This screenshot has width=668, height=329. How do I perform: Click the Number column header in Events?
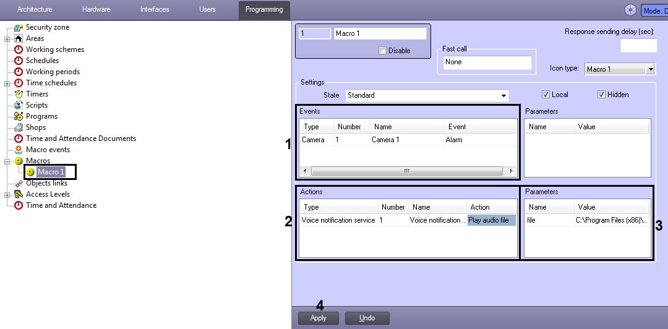click(x=352, y=127)
